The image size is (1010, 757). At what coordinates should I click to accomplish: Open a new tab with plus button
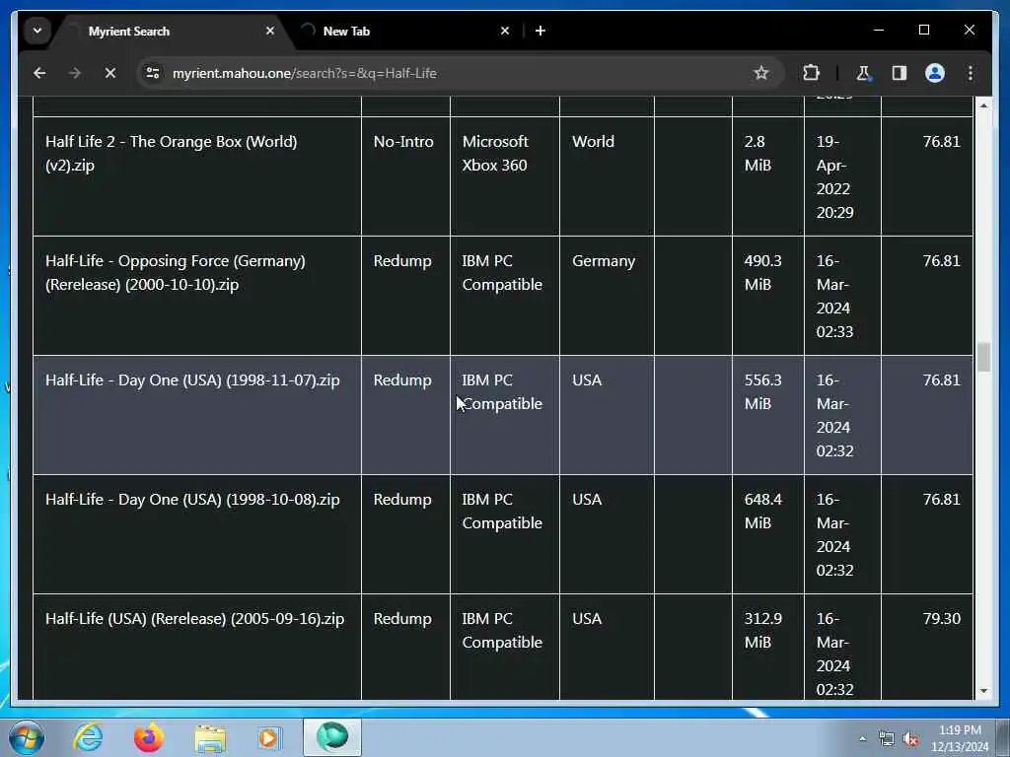coord(541,31)
